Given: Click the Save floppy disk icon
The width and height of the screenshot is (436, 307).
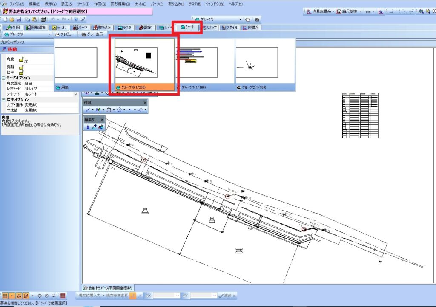Looking at the screenshot, I should click(19, 20).
